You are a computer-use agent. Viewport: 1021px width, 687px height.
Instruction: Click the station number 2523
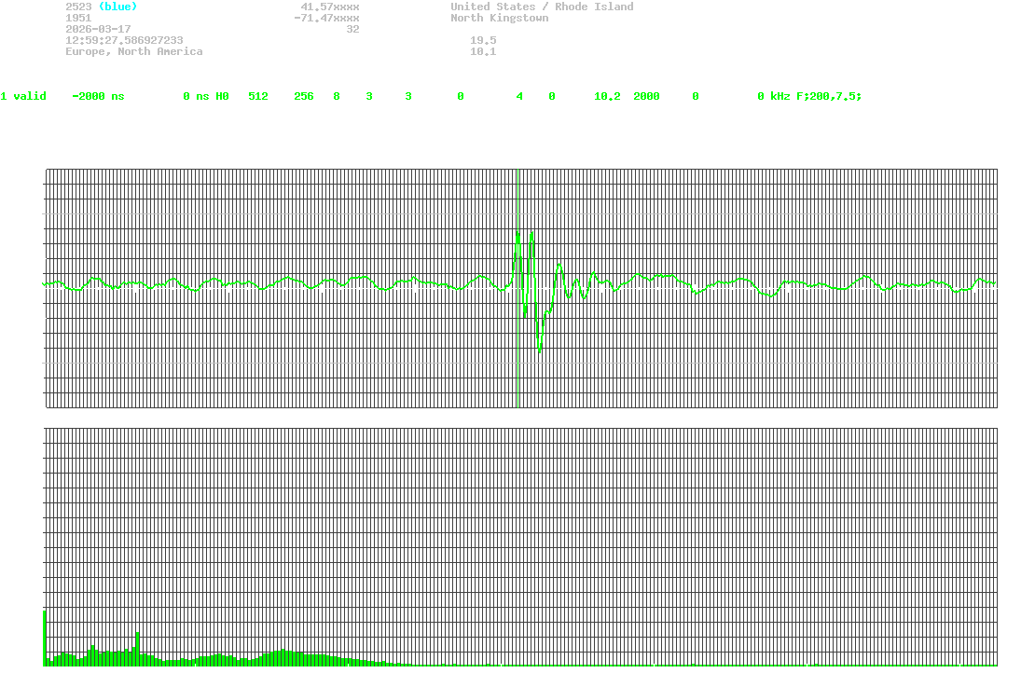coord(78,7)
